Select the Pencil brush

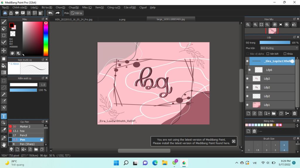[26, 135]
